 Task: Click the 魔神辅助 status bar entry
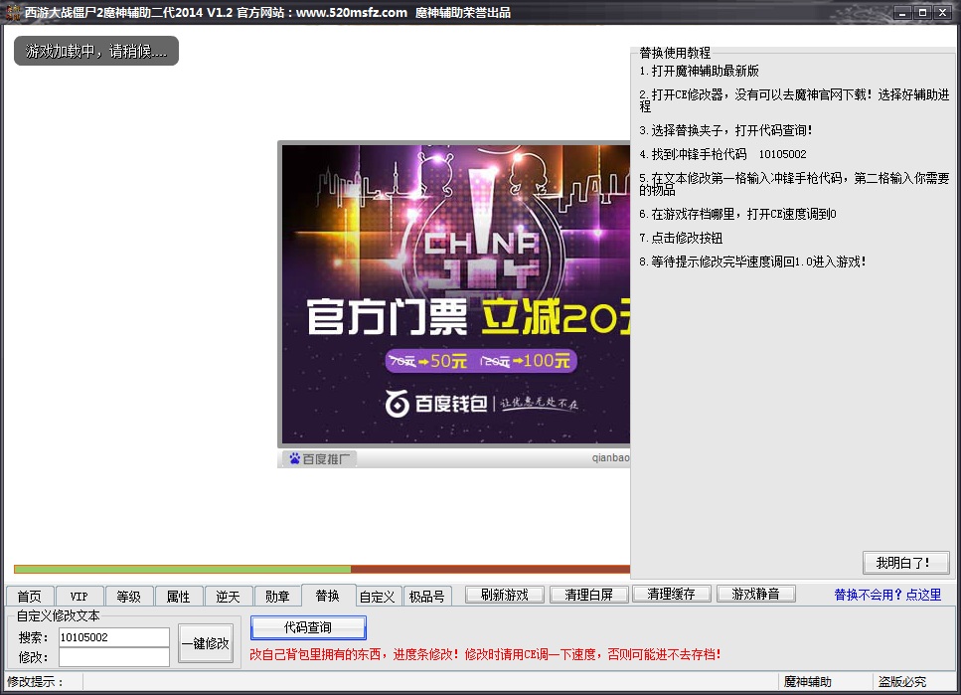point(808,681)
